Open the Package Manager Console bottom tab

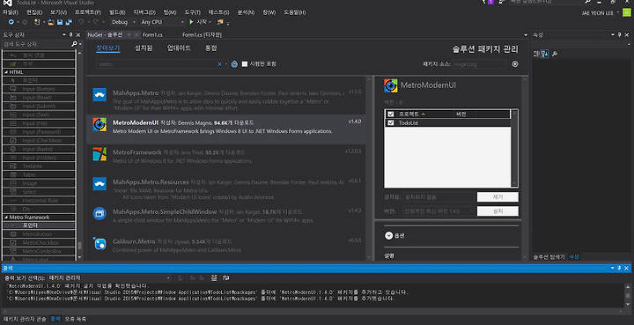tap(25, 319)
